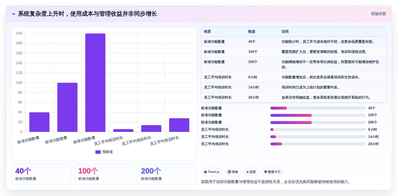Click the 200个 data card

167,174
